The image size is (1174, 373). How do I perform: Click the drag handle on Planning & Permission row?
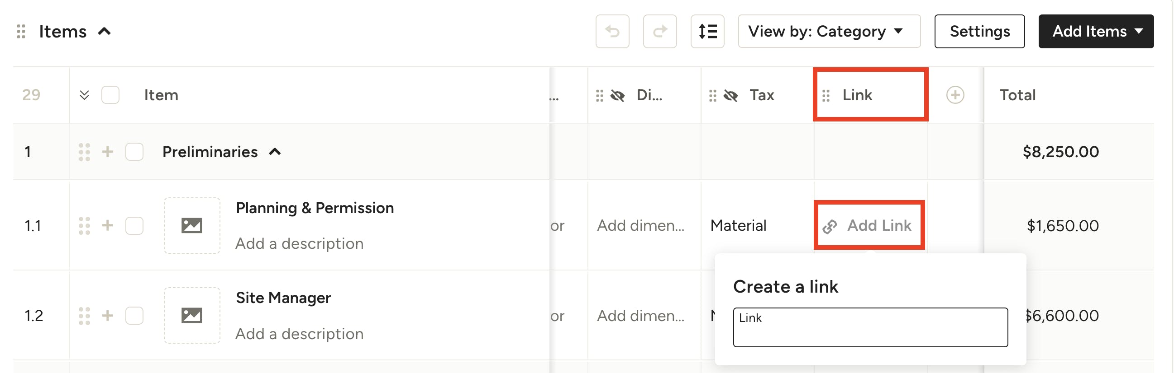pyautogui.click(x=84, y=226)
